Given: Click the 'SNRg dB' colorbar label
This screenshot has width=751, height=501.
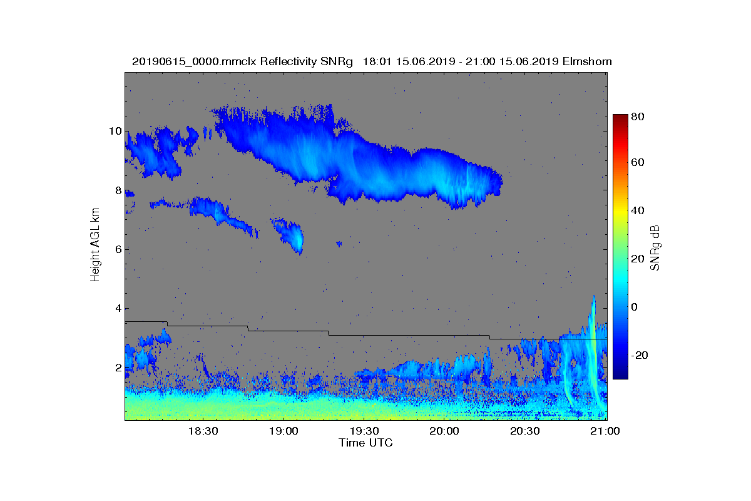Looking at the screenshot, I should click(655, 248).
